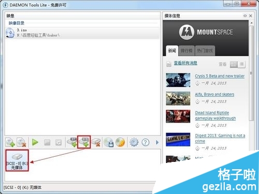Click the media info vertical scrollbar thumb
259x194 pixels.
(252, 73)
